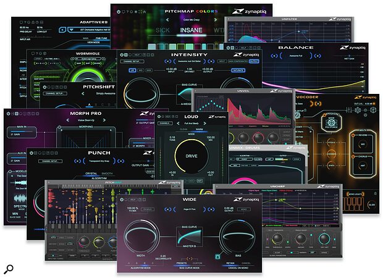Select WARM mode in Loud window

[199, 129]
